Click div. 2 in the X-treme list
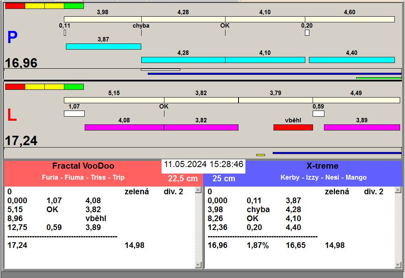Viewport: 405px width, 278px height. [x=374, y=191]
